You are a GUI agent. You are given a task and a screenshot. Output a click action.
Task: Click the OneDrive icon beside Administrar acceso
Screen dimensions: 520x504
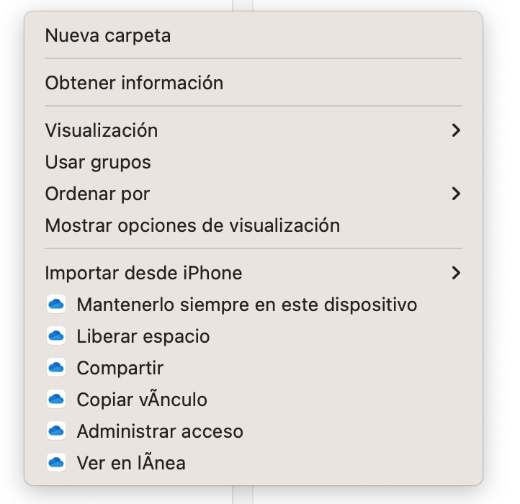[x=56, y=431]
